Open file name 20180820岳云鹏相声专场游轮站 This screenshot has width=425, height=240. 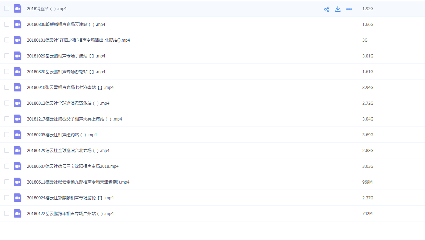pos(66,72)
